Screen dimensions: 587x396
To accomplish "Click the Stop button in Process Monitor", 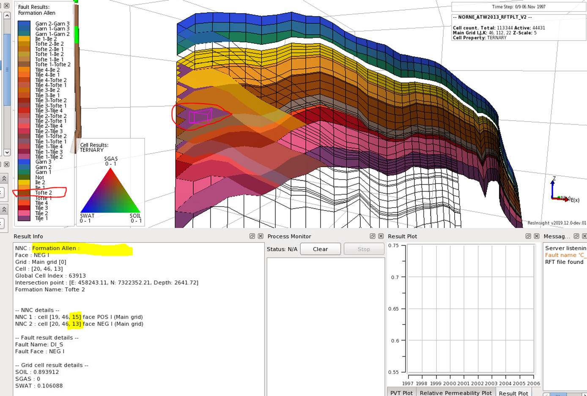I will click(364, 249).
